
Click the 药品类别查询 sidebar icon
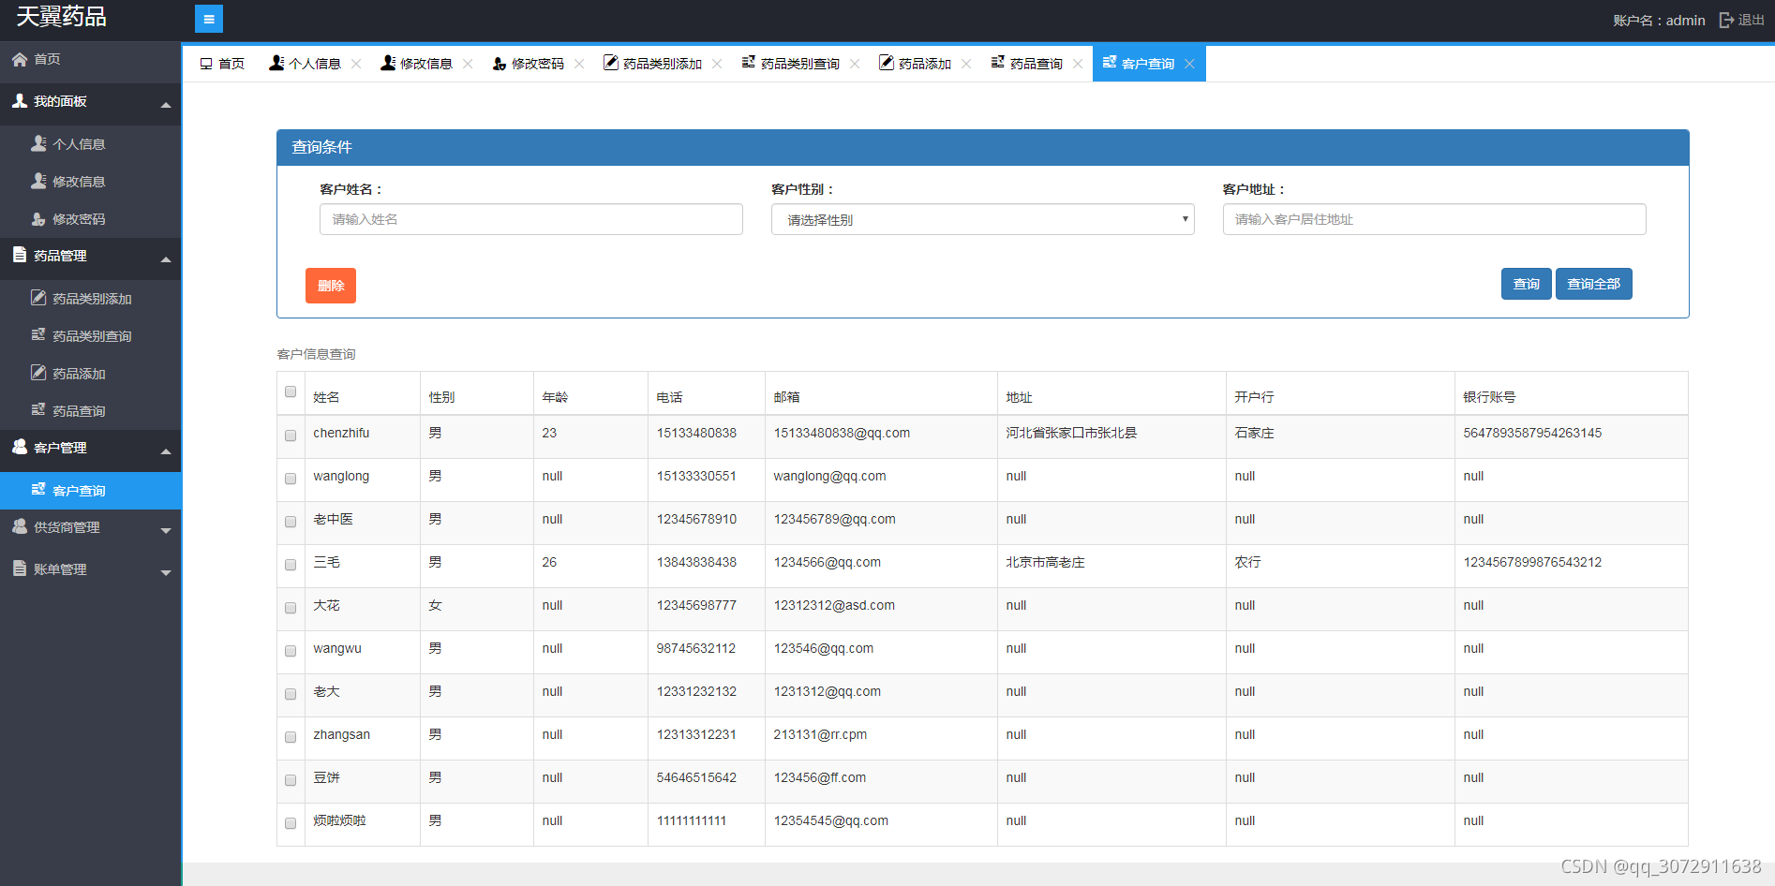click(38, 335)
